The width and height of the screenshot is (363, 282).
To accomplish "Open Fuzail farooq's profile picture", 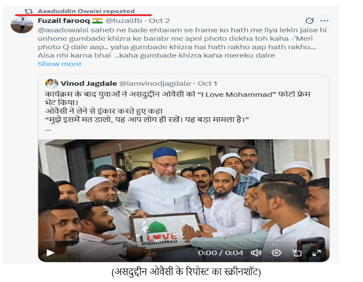I will coord(22,25).
